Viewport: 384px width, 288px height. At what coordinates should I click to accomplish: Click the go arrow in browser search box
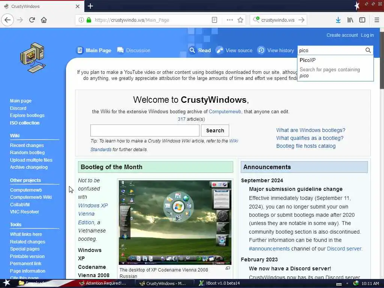pos(301,20)
